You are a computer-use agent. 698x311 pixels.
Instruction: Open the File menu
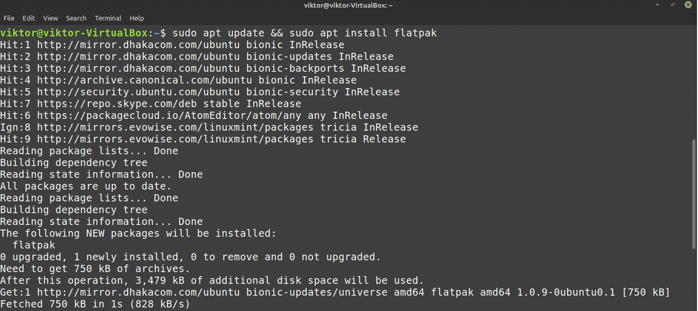tap(9, 18)
